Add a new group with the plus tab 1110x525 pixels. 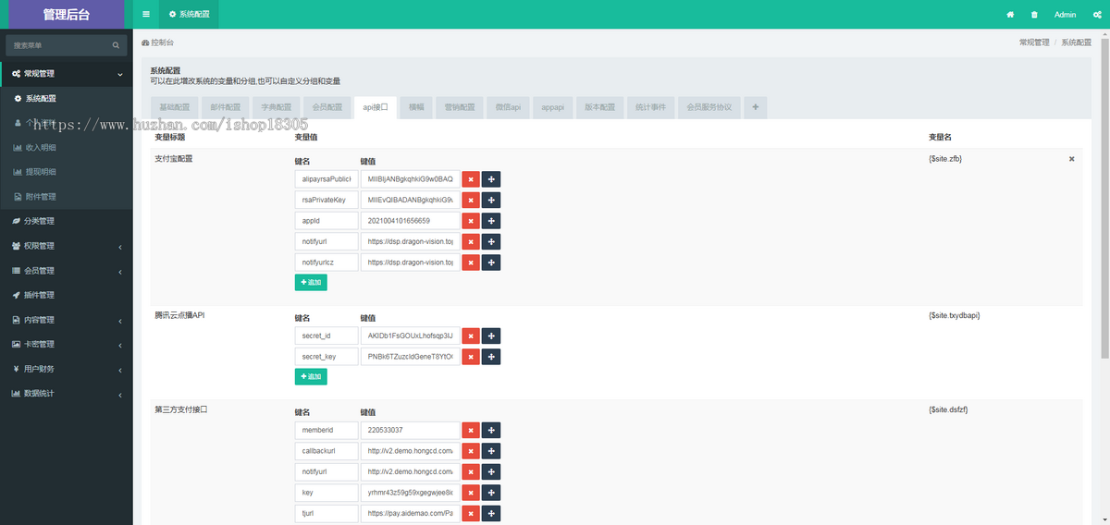point(755,107)
